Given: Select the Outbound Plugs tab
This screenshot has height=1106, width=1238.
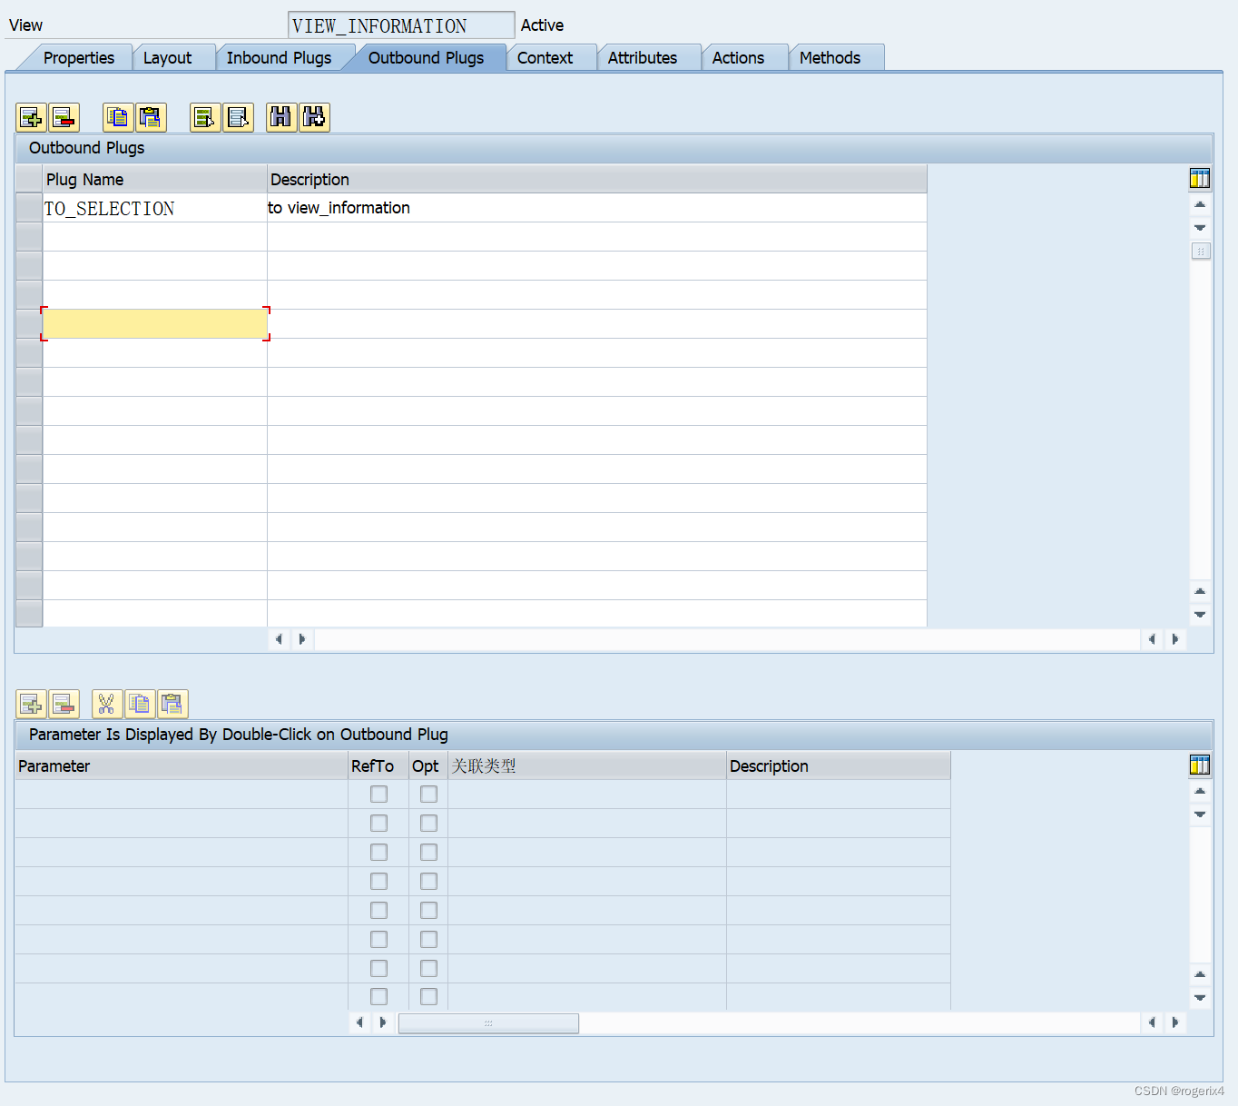Looking at the screenshot, I should pyautogui.click(x=426, y=58).
